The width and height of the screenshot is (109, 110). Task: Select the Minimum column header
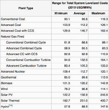click(x=61, y=13)
